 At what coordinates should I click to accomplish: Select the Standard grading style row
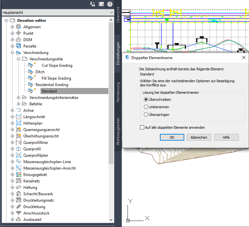(x=74, y=91)
